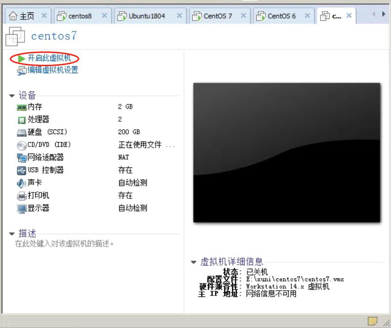Click the centos7 title text

pos(54,36)
